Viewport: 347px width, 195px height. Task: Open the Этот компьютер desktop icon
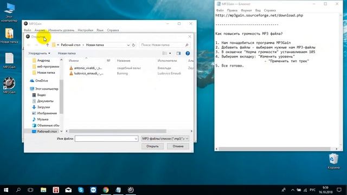9,12
